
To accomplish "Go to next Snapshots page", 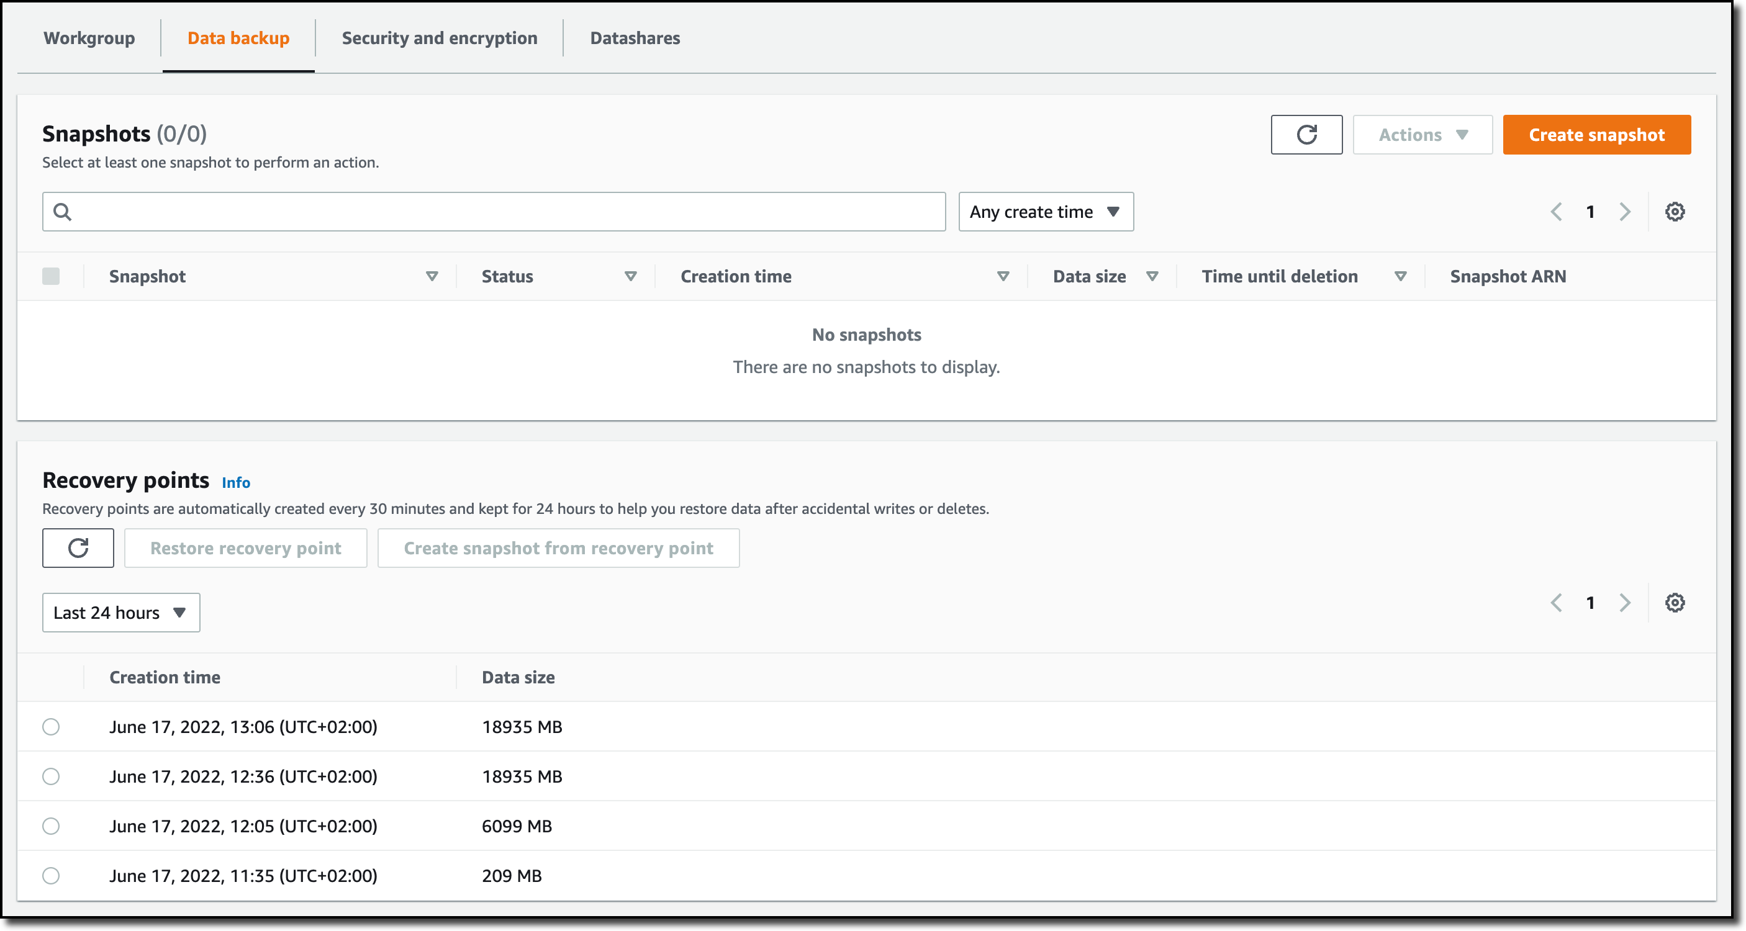I will tap(1626, 212).
